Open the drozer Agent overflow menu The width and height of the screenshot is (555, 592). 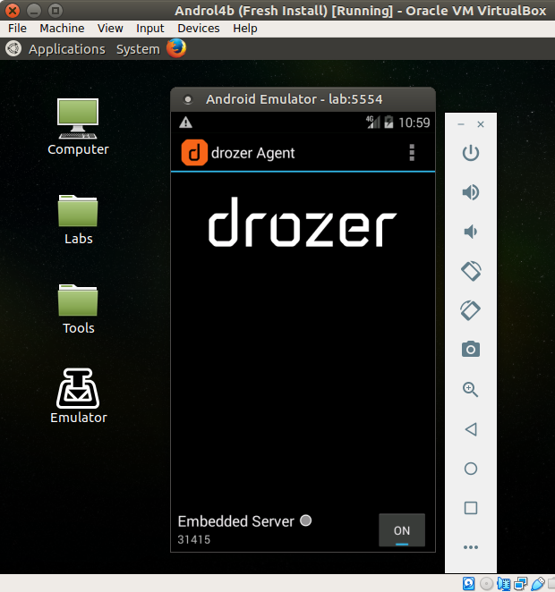pos(412,153)
